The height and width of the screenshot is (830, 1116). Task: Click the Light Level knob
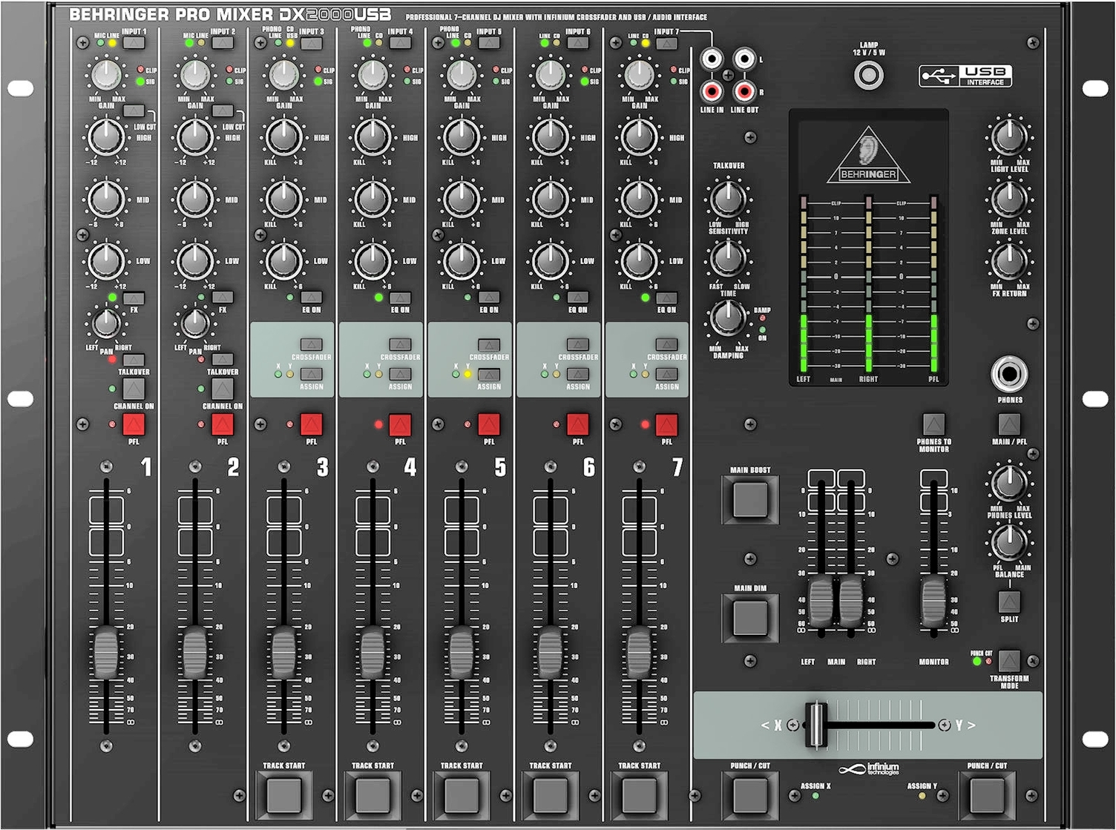pos(1008,137)
